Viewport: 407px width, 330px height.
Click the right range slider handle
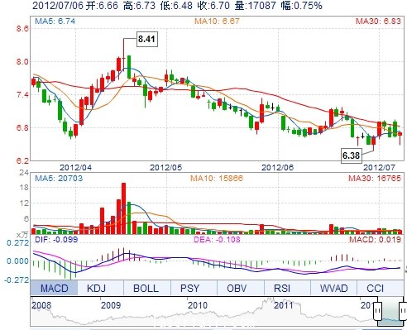(403, 310)
